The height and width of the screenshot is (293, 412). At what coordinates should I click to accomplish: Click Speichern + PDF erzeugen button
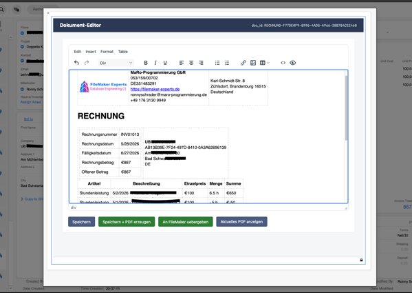(127, 222)
